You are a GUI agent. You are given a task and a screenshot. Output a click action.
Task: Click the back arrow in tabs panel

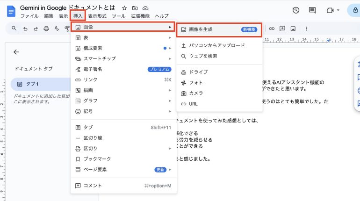click(x=16, y=52)
